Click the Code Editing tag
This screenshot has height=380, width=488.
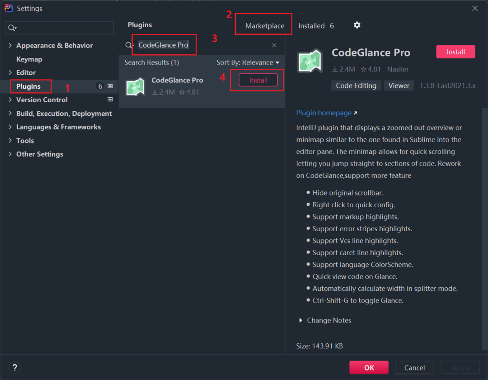tap(356, 85)
